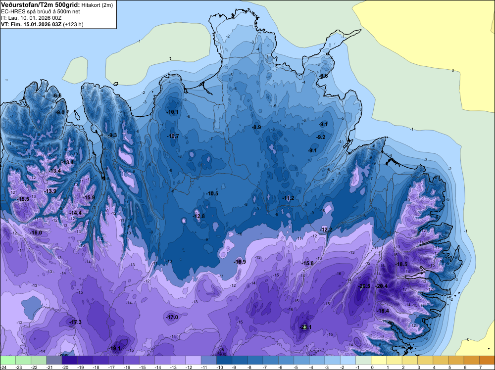Click the -16.0 temperature value
This screenshot has width=495, height=370.
click(36, 232)
